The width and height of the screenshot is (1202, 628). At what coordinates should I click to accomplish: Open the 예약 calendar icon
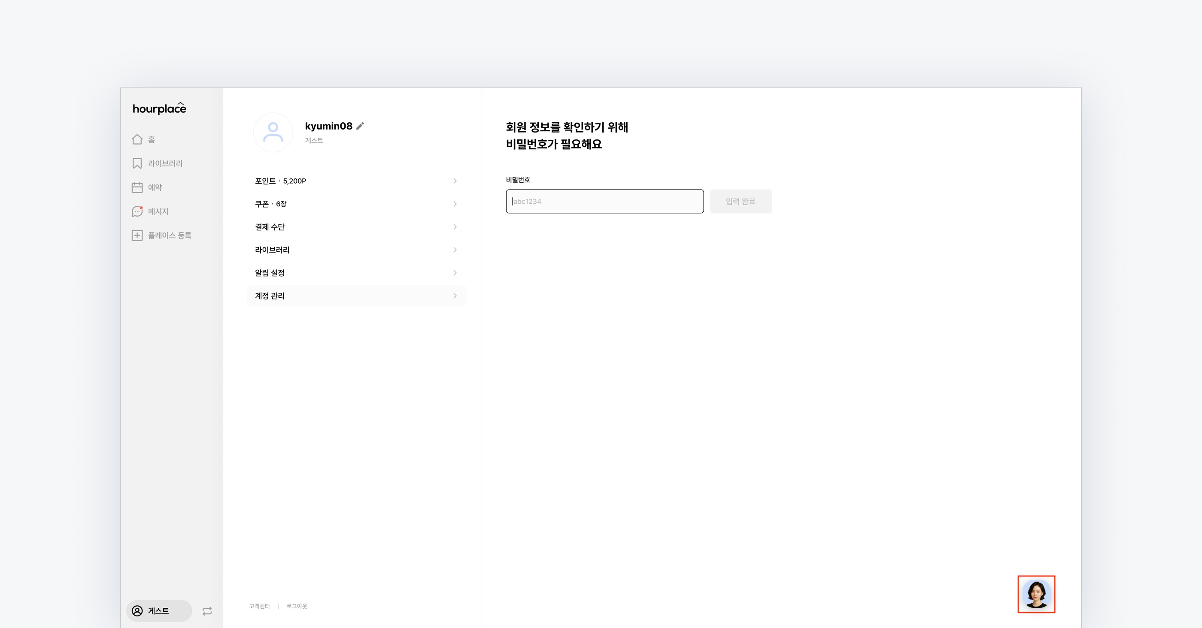click(x=137, y=187)
